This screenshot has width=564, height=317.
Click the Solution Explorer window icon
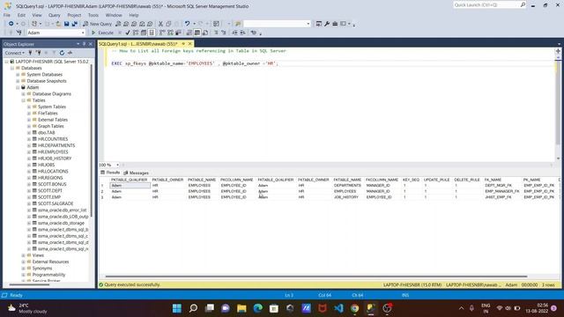click(x=319, y=24)
